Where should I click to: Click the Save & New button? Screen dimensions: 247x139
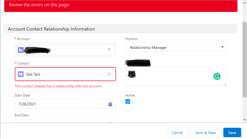point(205,133)
